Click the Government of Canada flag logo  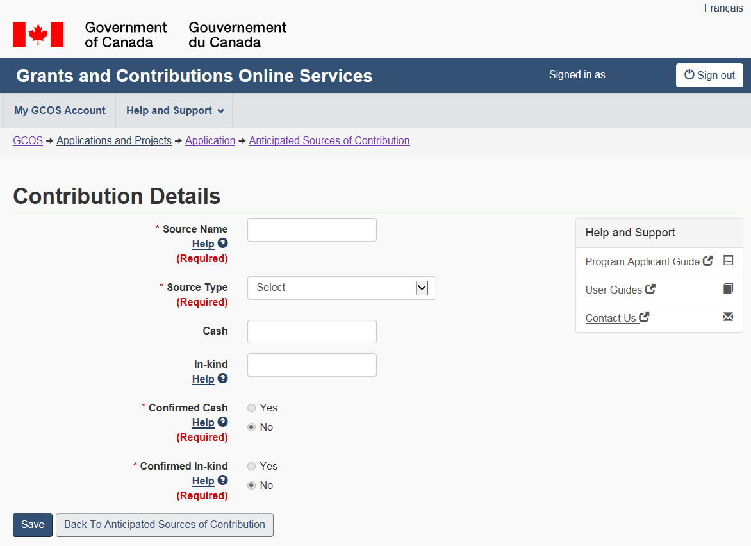coord(38,35)
